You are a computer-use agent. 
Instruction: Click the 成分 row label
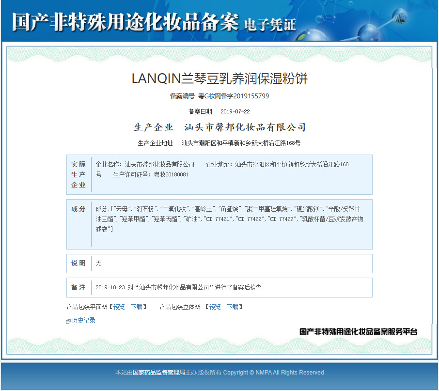pos(78,209)
